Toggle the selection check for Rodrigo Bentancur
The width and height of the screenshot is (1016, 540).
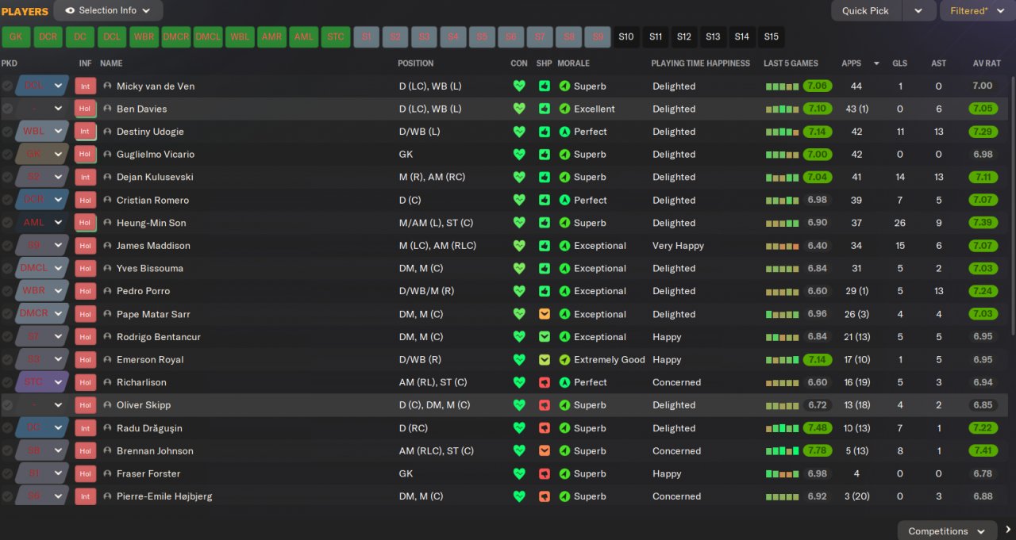pos(7,337)
